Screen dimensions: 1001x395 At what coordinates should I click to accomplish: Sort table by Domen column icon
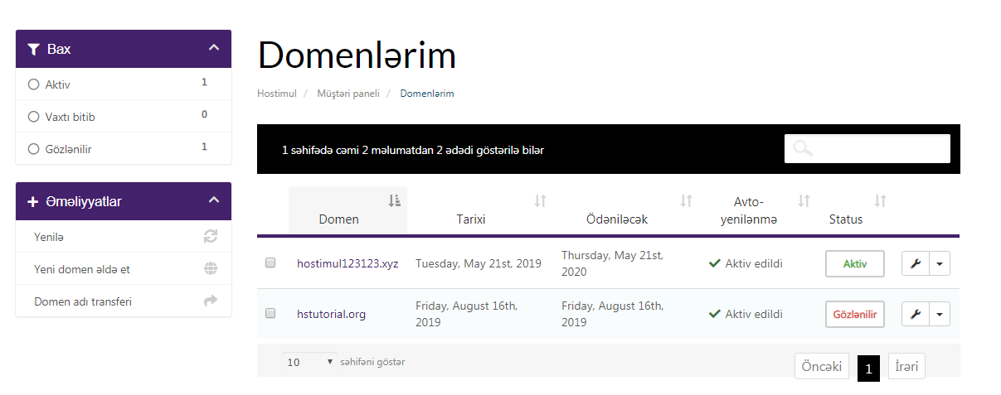click(x=394, y=200)
